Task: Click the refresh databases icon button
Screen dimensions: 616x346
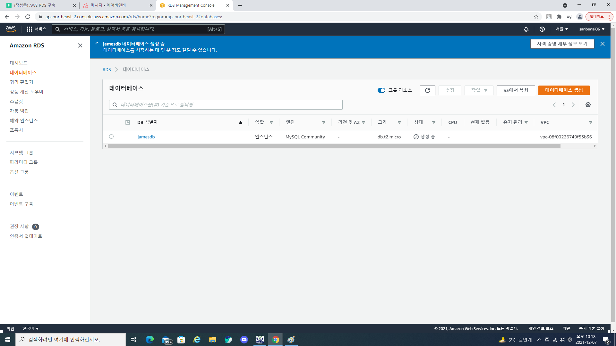Action: (427, 90)
